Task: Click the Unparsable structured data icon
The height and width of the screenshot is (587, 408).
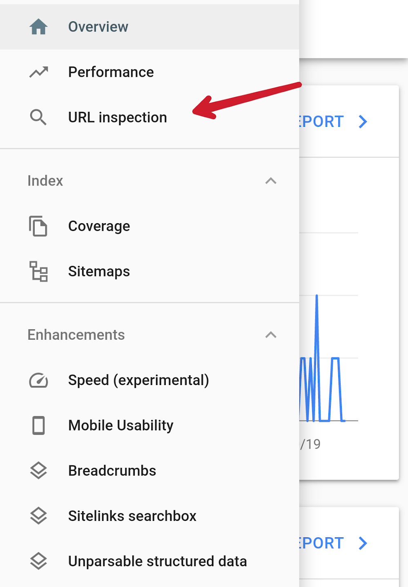Action: tap(38, 561)
